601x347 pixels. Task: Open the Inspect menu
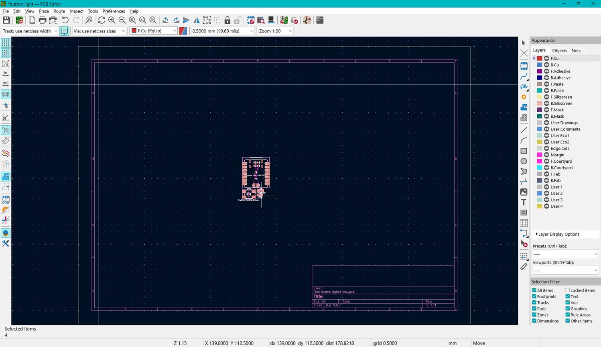tap(76, 11)
